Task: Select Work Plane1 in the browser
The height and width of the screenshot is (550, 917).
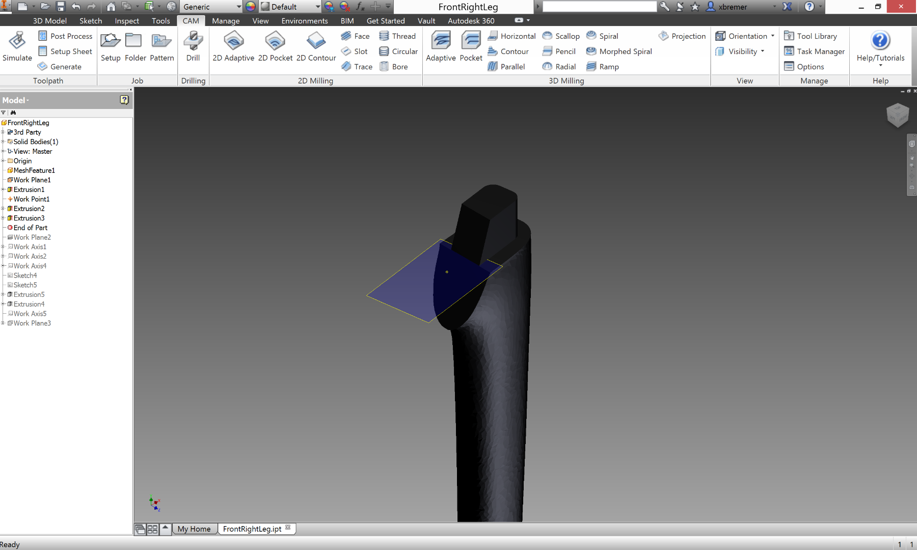Action: 32,180
